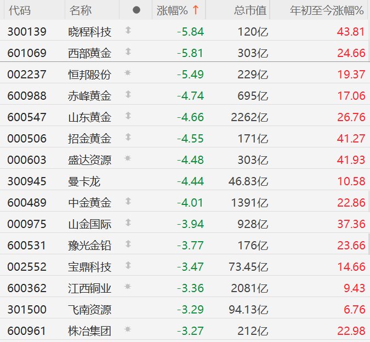Open stock name 晓程科技
The width and height of the screenshot is (370, 342).
pos(90,32)
